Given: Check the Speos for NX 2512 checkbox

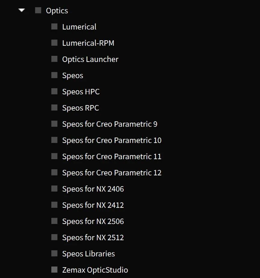Looking at the screenshot, I should click(54, 237).
